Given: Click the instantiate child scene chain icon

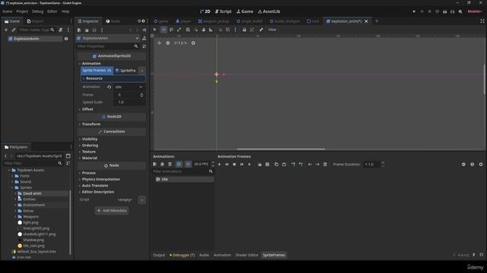Looking at the screenshot, I should [14, 30].
